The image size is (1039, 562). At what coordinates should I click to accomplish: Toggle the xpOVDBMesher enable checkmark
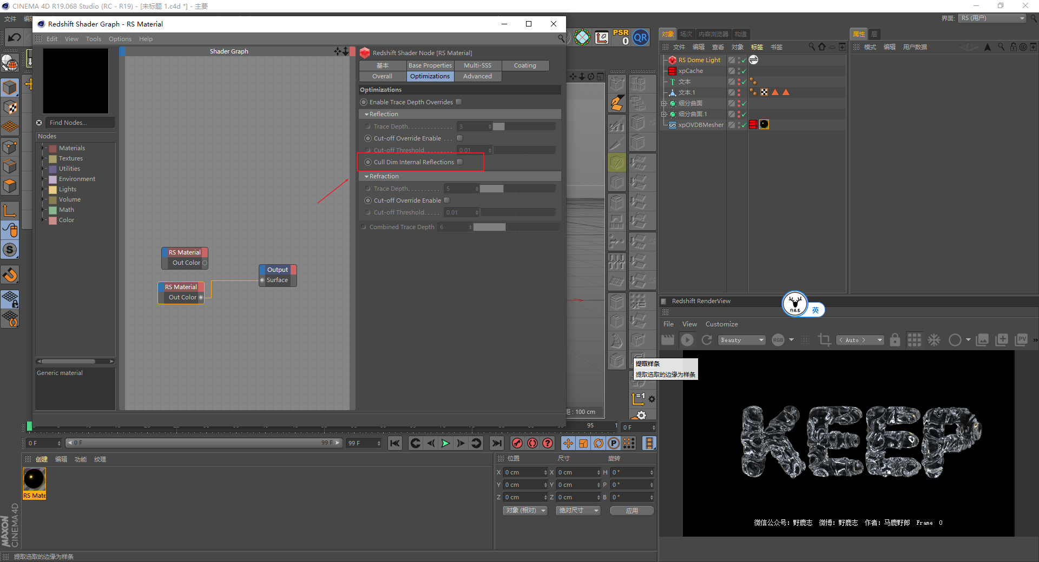(x=744, y=125)
